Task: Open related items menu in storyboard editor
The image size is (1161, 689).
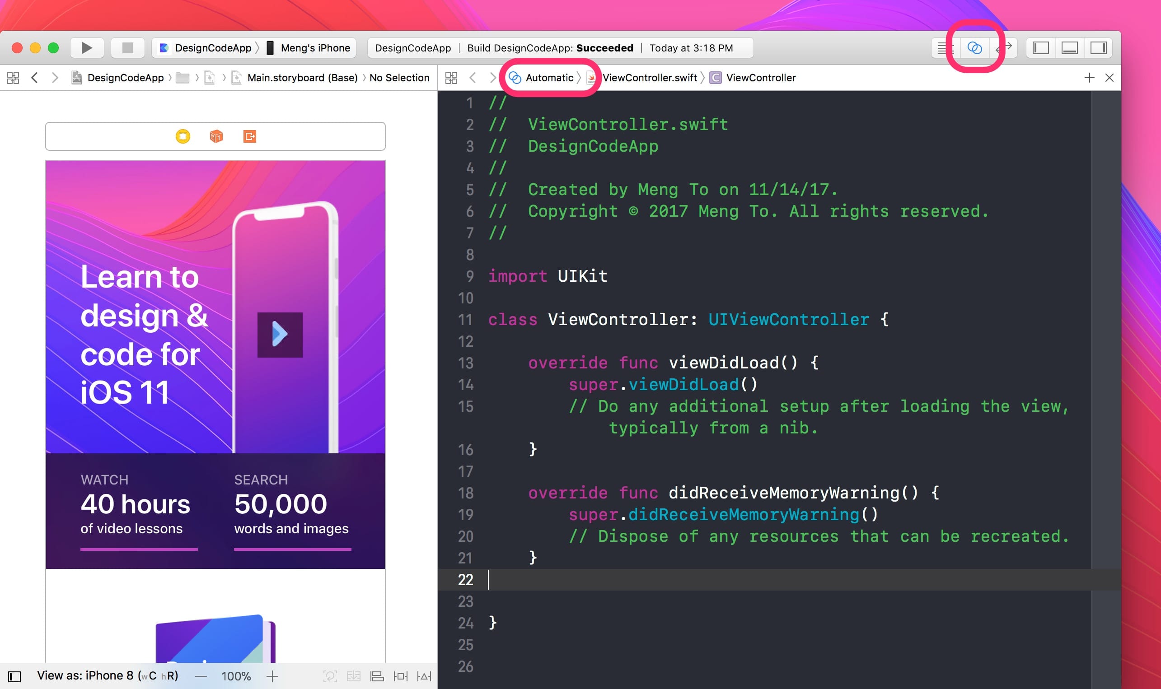Action: [x=13, y=78]
